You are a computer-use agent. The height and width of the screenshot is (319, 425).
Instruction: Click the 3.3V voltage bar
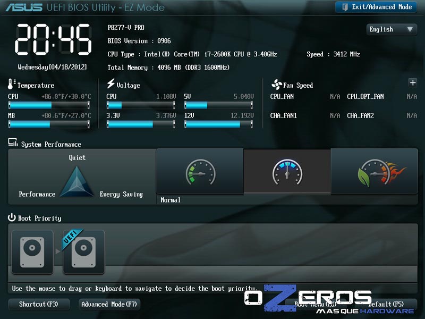pyautogui.click(x=141, y=124)
